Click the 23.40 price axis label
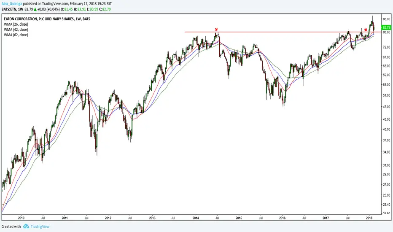This screenshot has width=393, height=232. click(386, 205)
